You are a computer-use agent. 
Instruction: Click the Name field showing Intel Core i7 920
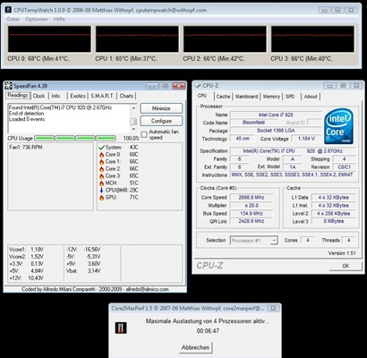[x=276, y=115]
